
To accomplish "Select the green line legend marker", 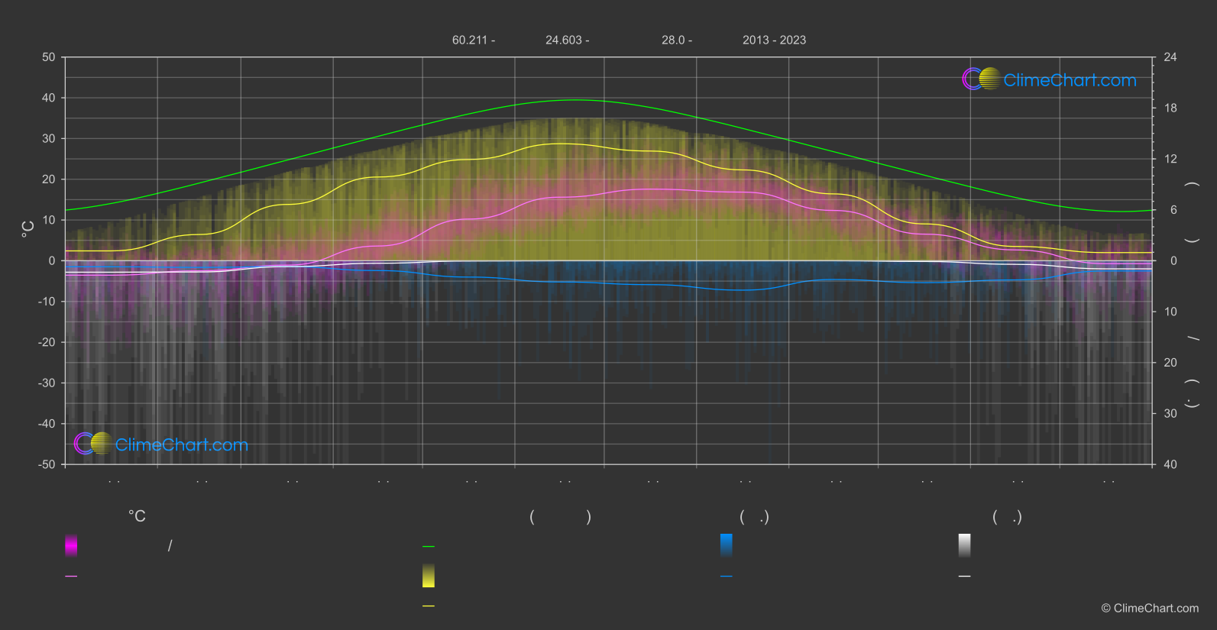I will click(429, 547).
